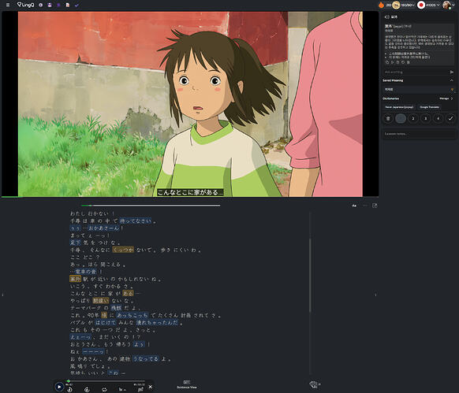Screen dimensions: 459x393
Task: Set word status to level 2
Action: coord(413,118)
